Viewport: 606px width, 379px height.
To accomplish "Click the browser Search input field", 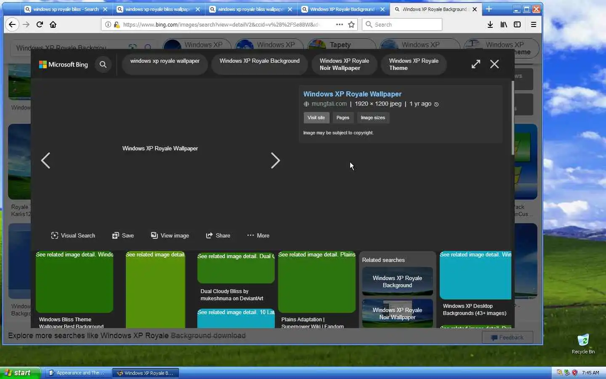I will pos(402,24).
